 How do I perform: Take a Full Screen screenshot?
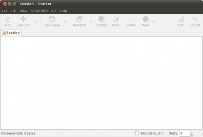click(52, 19)
